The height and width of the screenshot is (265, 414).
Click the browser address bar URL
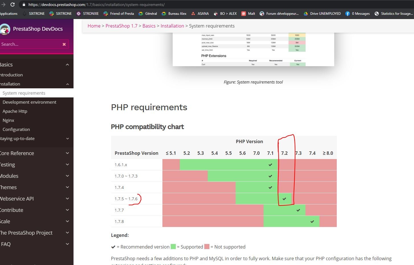(x=96, y=5)
